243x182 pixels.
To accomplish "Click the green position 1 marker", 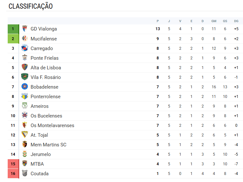I will pyautogui.click(x=13, y=29).
